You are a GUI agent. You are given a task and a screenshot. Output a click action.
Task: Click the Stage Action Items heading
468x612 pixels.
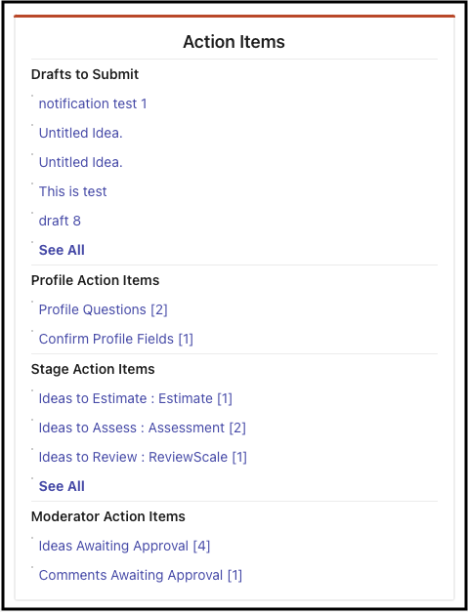[x=93, y=369]
